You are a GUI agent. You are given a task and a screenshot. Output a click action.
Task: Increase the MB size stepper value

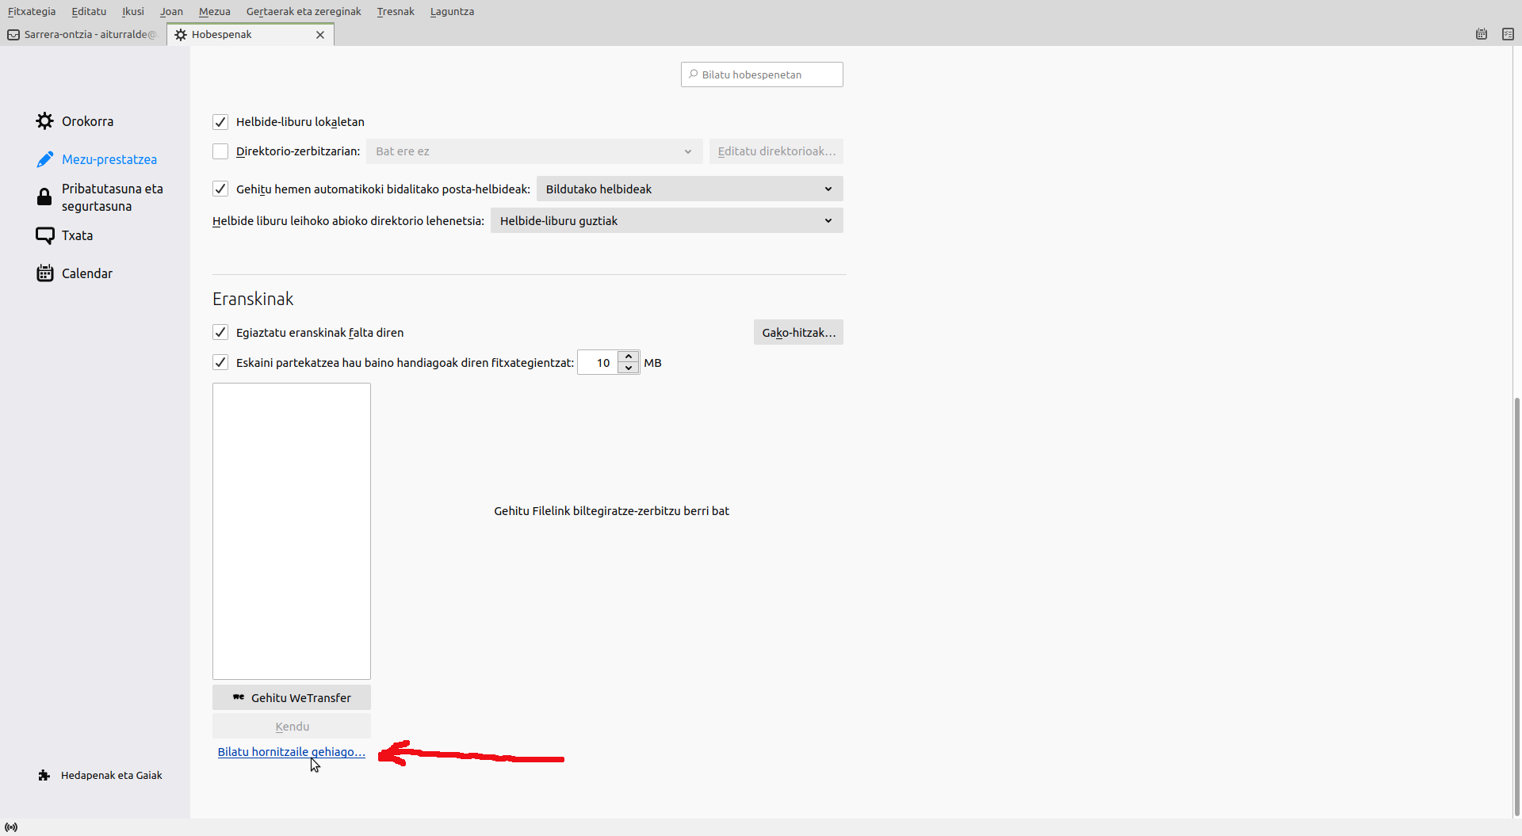point(629,357)
